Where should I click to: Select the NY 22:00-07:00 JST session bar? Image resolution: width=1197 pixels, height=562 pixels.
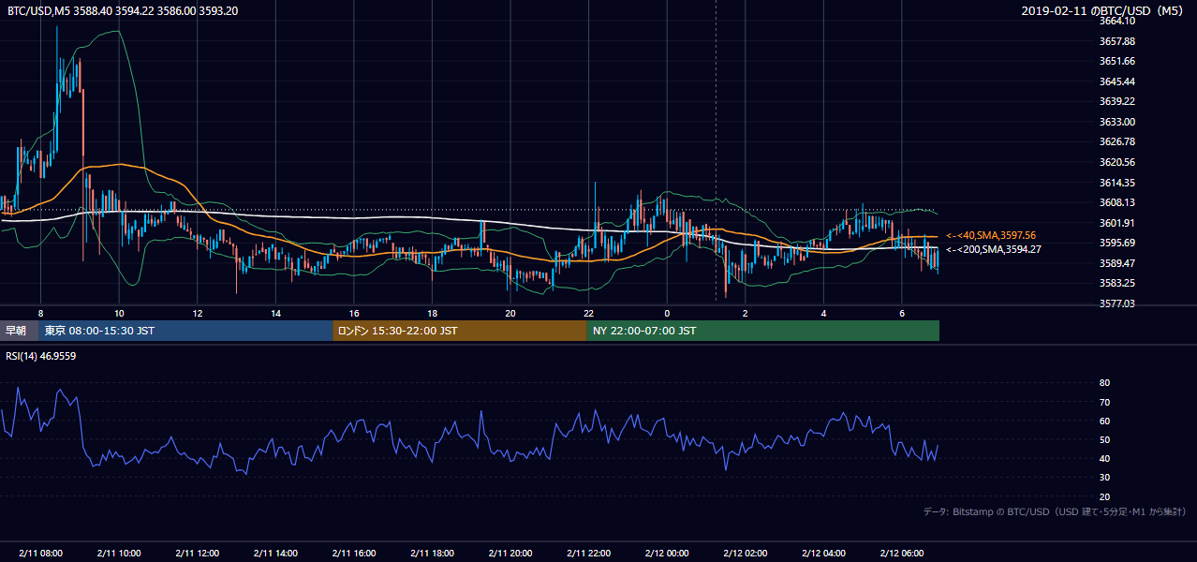(x=763, y=331)
